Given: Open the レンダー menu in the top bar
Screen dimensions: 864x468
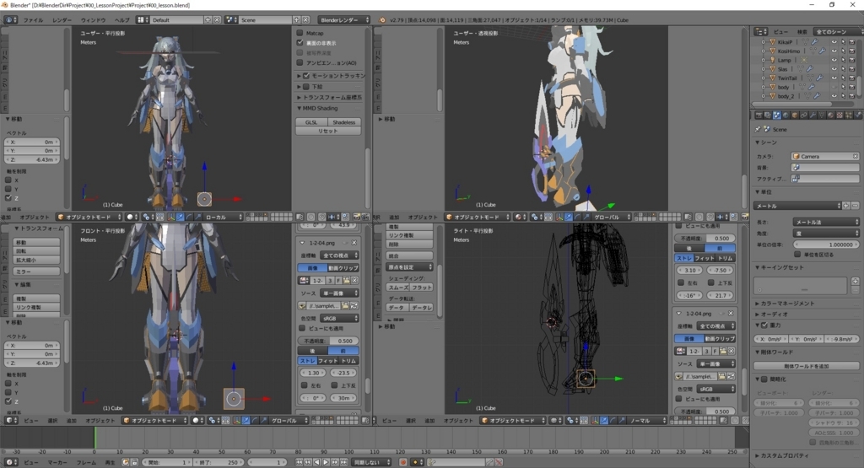Looking at the screenshot, I should click(62, 20).
